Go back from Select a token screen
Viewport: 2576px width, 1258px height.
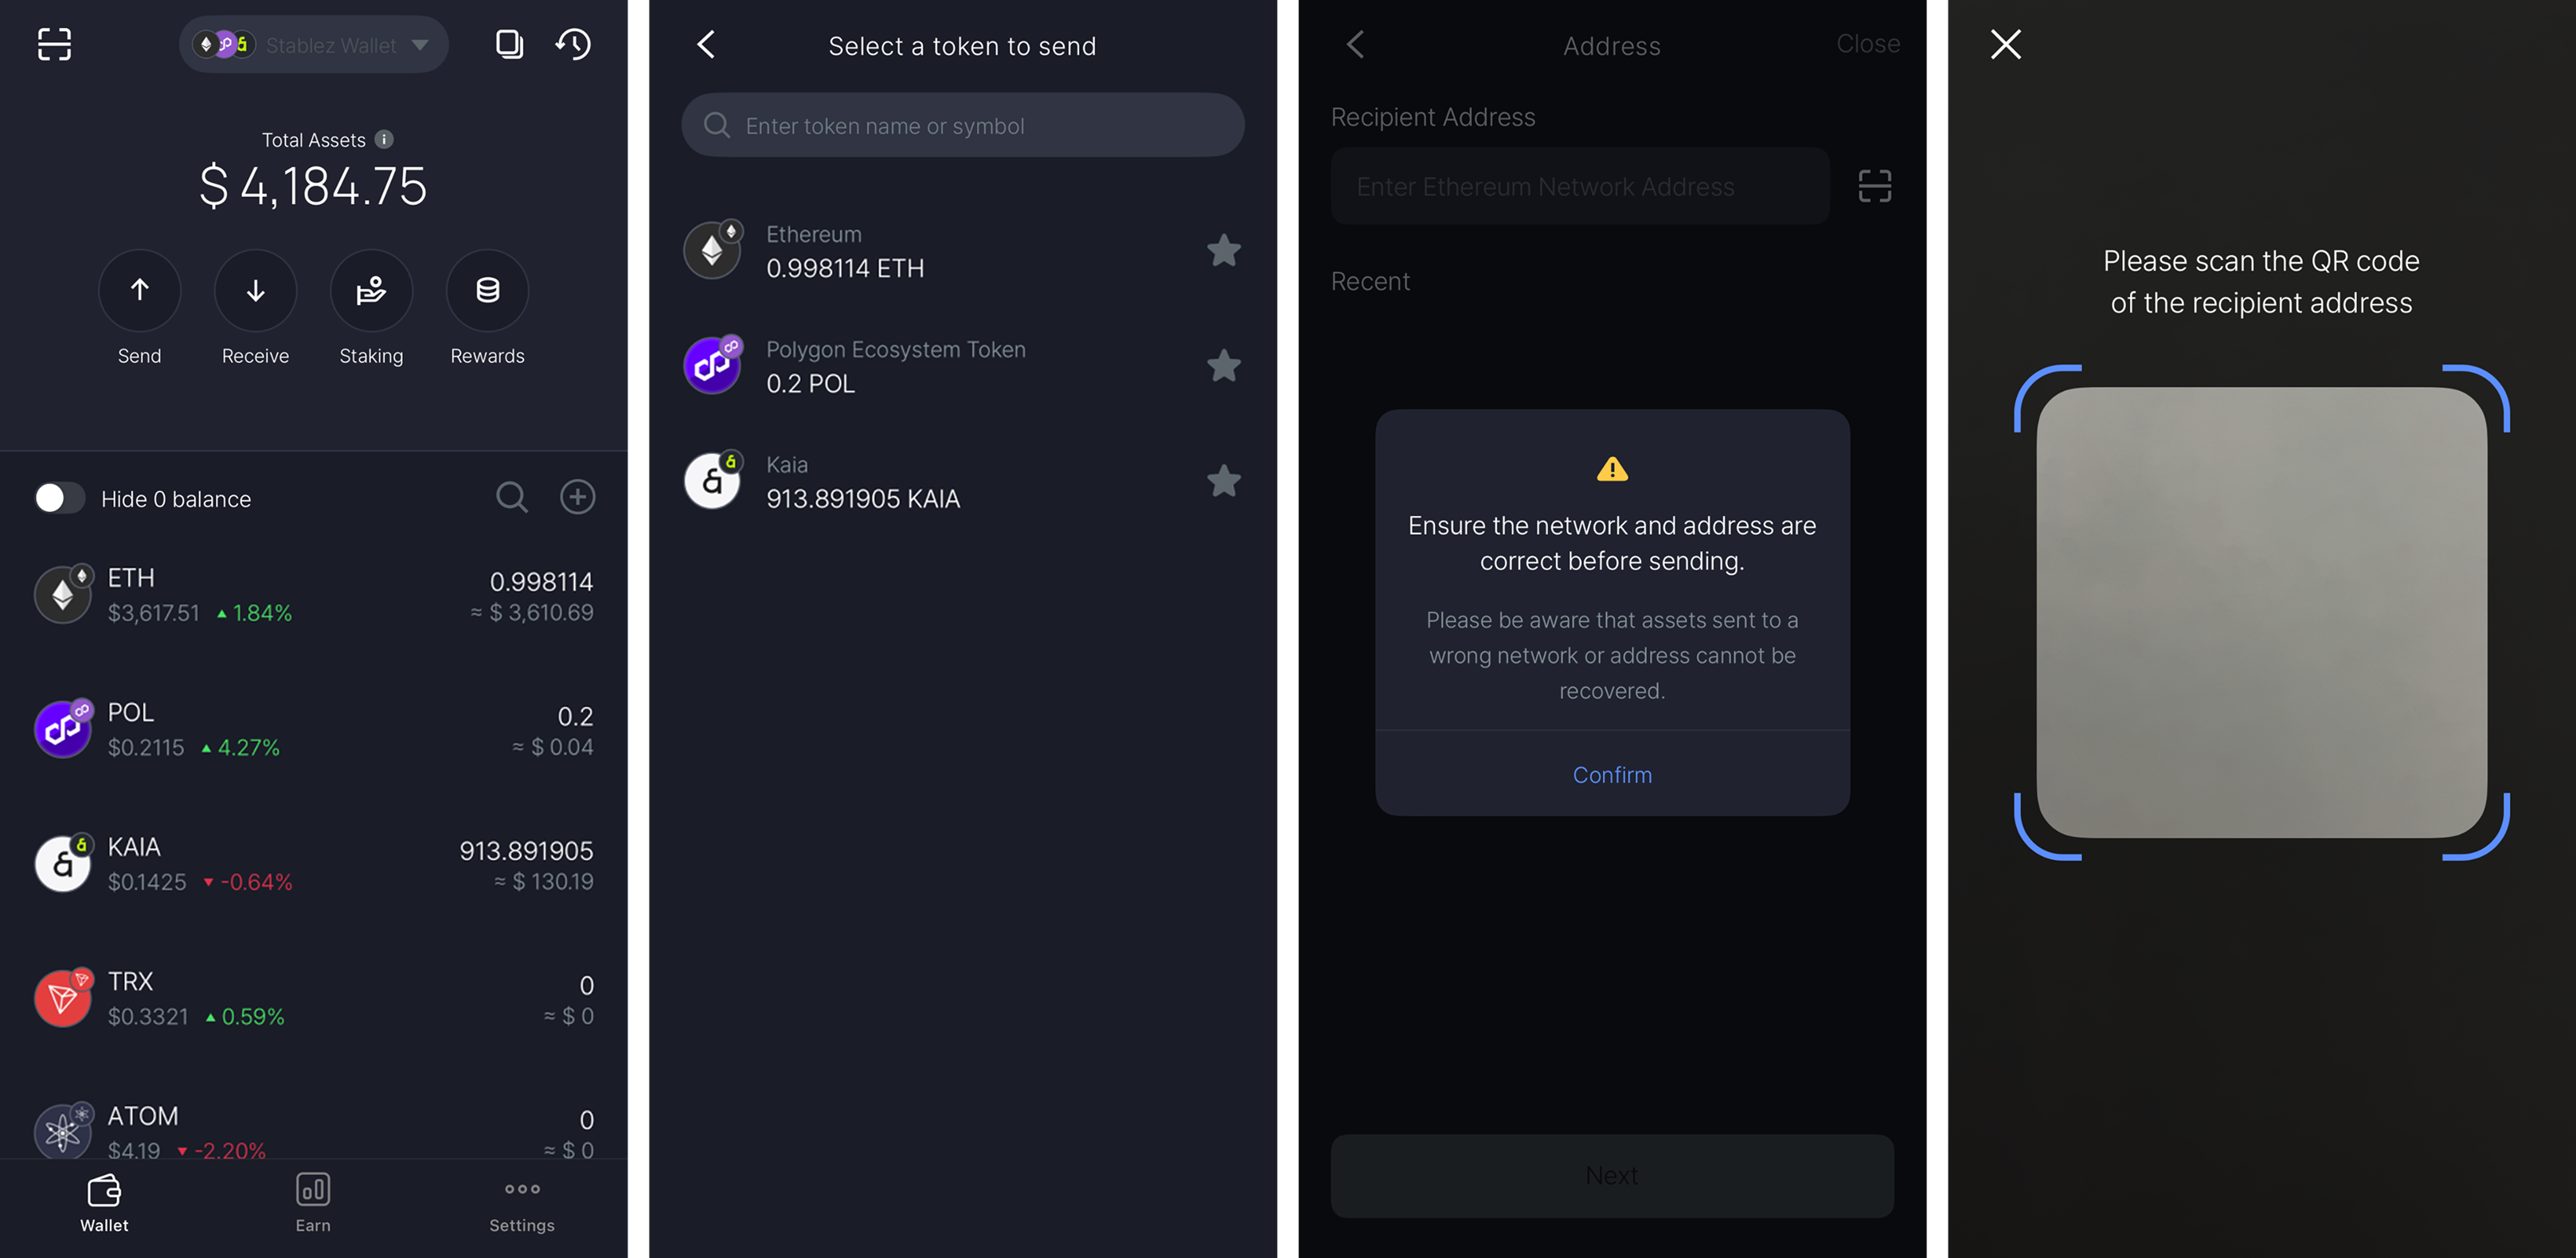706,44
